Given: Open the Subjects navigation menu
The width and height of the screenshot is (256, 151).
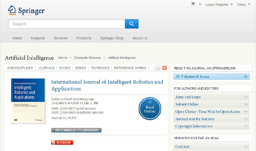Looking at the screenshot, I should [x=38, y=38].
